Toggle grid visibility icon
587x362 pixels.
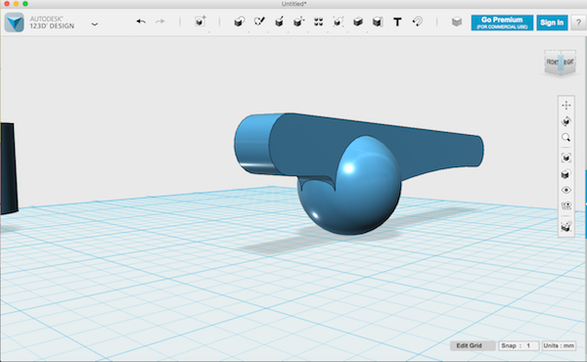point(566,205)
